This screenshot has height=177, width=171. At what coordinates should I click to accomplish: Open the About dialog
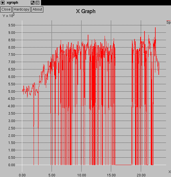[37, 9]
